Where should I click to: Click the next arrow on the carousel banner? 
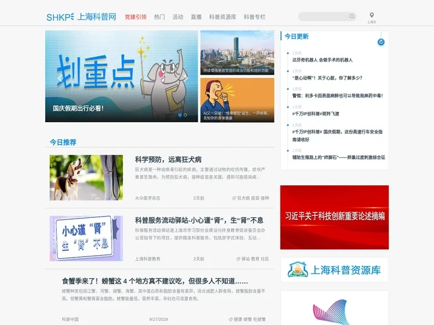click(x=186, y=78)
